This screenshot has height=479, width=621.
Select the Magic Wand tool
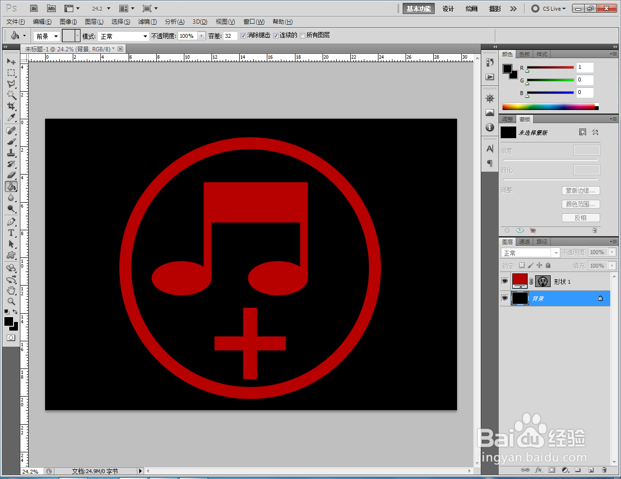(x=11, y=95)
